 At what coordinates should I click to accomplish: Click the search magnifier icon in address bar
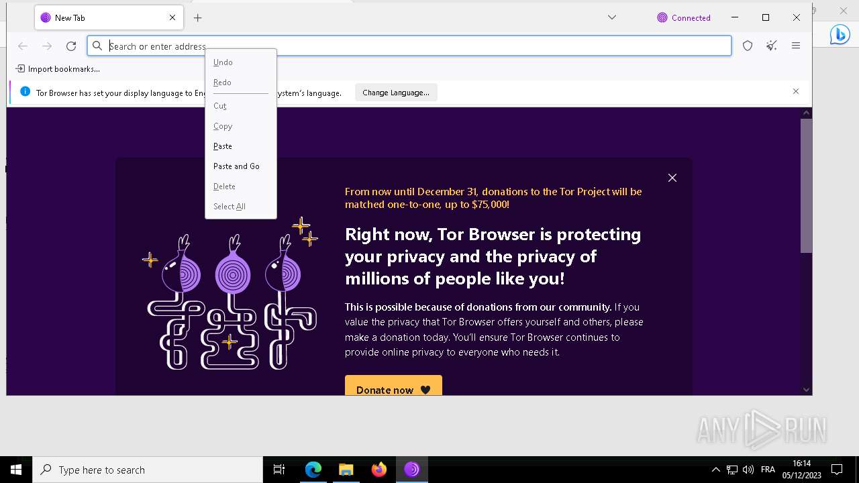click(x=97, y=46)
